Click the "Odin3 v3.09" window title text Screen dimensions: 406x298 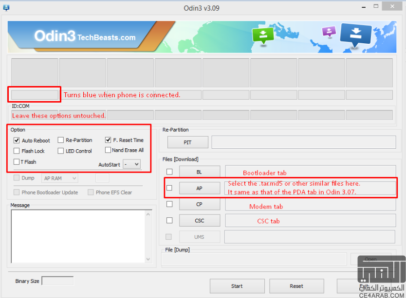point(202,8)
